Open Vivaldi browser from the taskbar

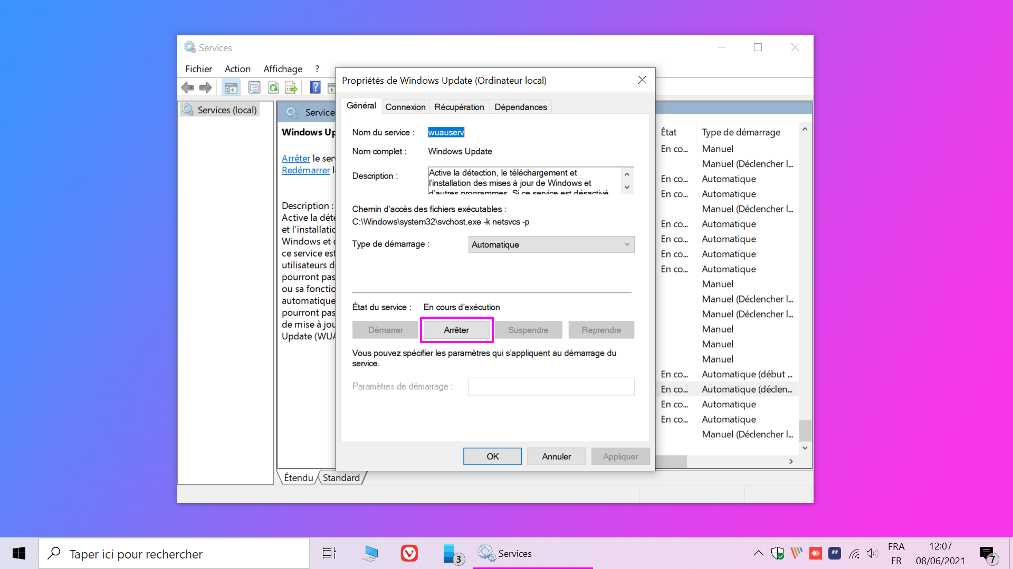[x=409, y=553]
